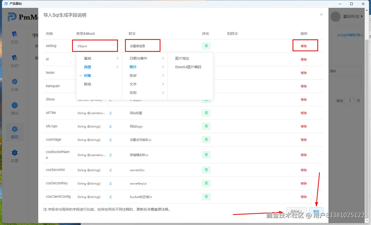Edit mock type of cosSecretId row
Image resolution: width=371 pixels, height=225 pixels.
[111, 170]
